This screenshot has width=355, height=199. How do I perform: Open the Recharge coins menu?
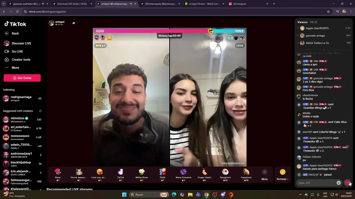283,175
